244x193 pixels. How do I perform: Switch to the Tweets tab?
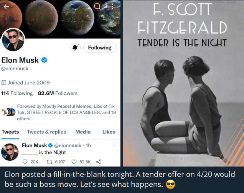(x=10, y=132)
